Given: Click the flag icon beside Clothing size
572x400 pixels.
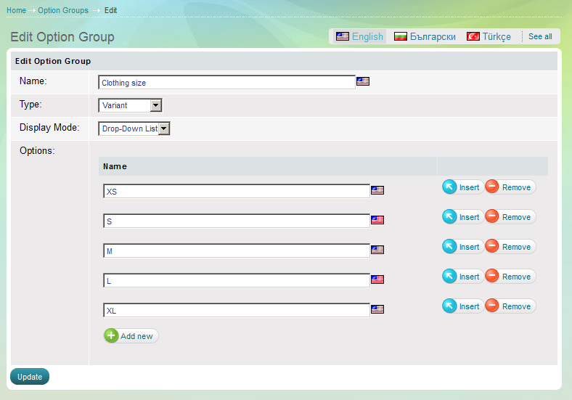Looking at the screenshot, I should click(363, 82).
